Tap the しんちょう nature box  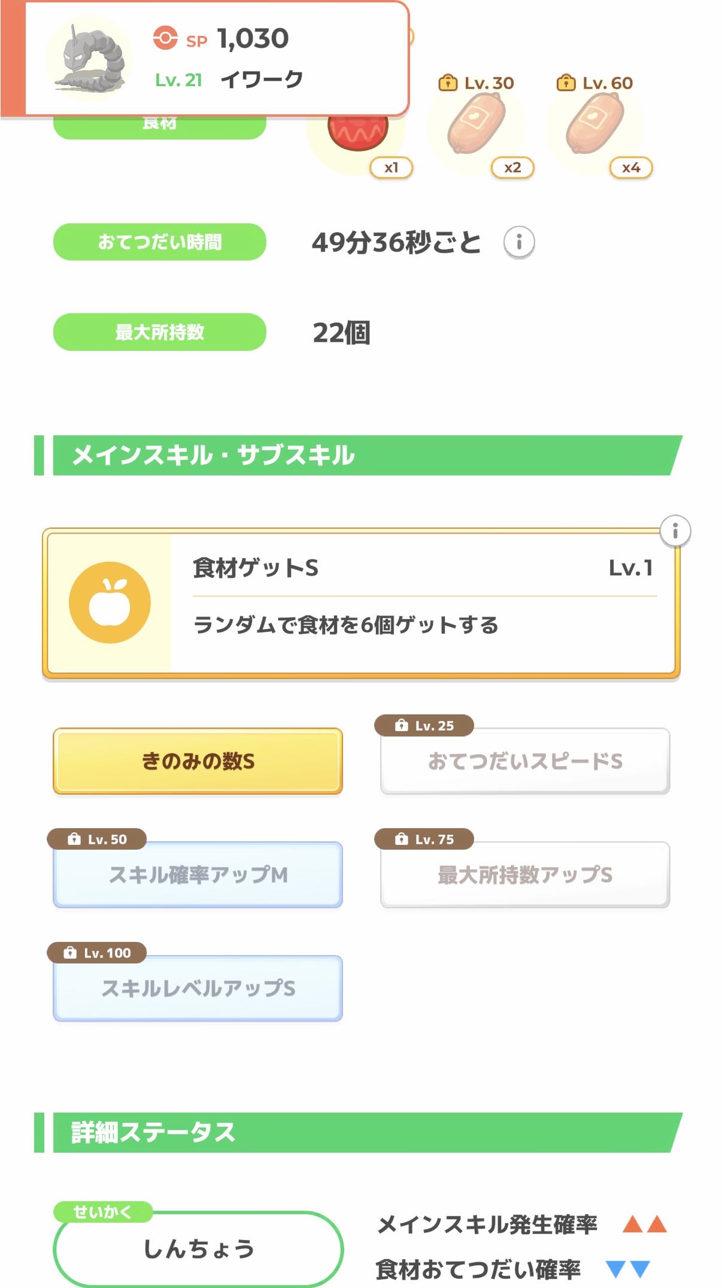click(x=198, y=1248)
